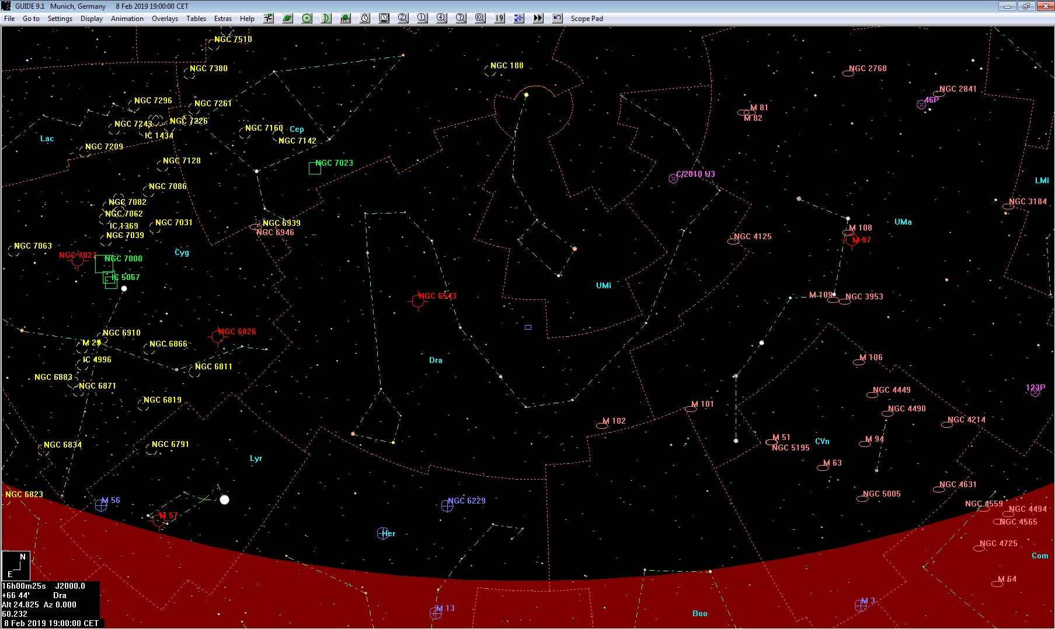Click the blue star-marker toolbar icon

click(x=519, y=18)
